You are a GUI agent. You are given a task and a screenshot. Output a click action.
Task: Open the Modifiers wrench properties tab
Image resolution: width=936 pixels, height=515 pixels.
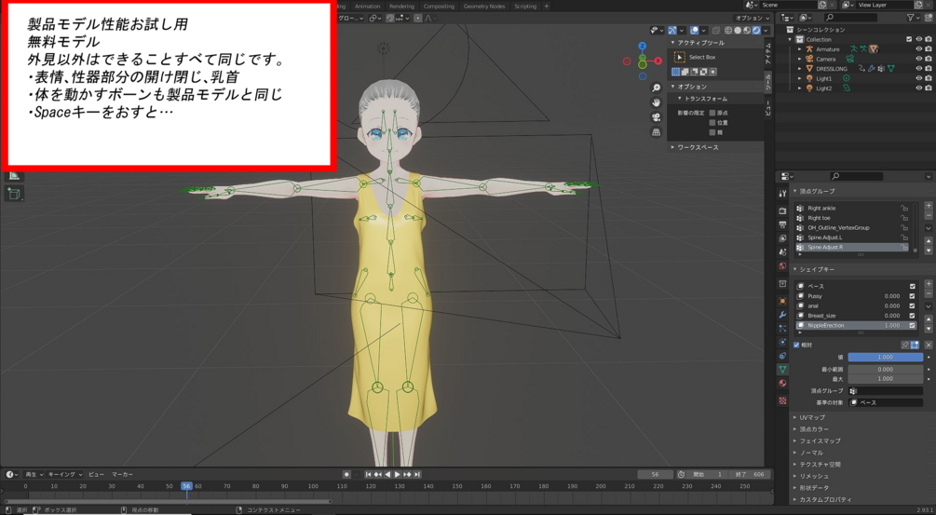[x=782, y=315]
